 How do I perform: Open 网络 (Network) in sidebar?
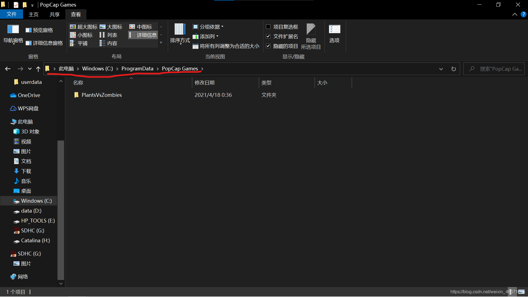coord(19,277)
